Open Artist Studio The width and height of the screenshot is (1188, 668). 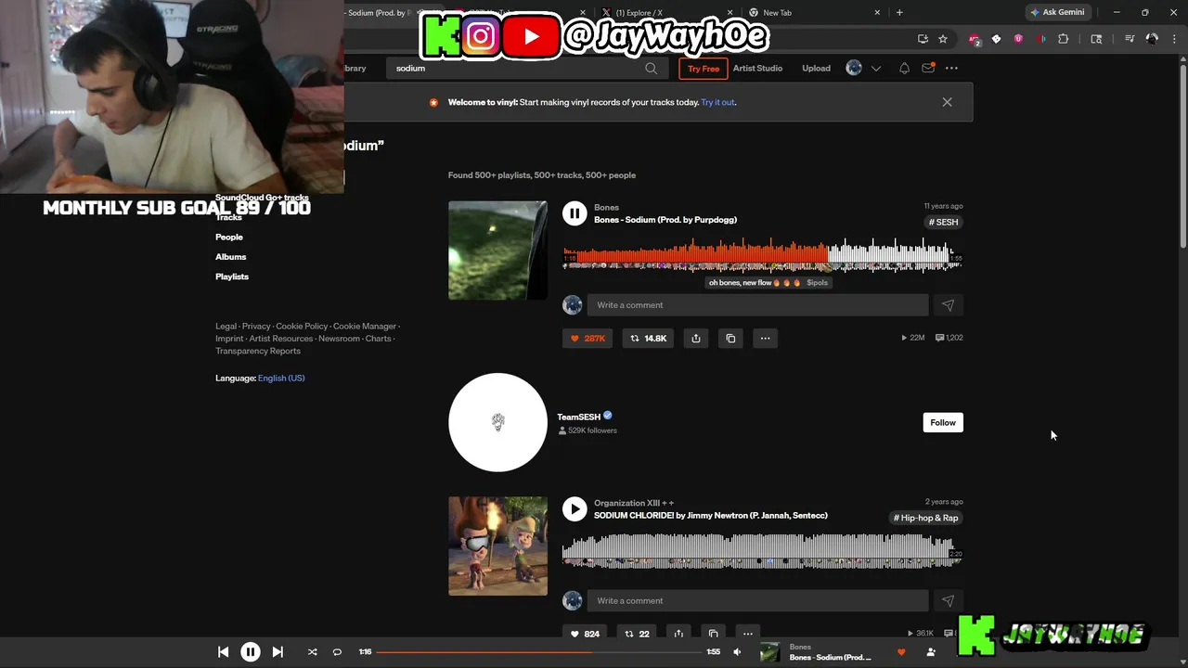(757, 69)
